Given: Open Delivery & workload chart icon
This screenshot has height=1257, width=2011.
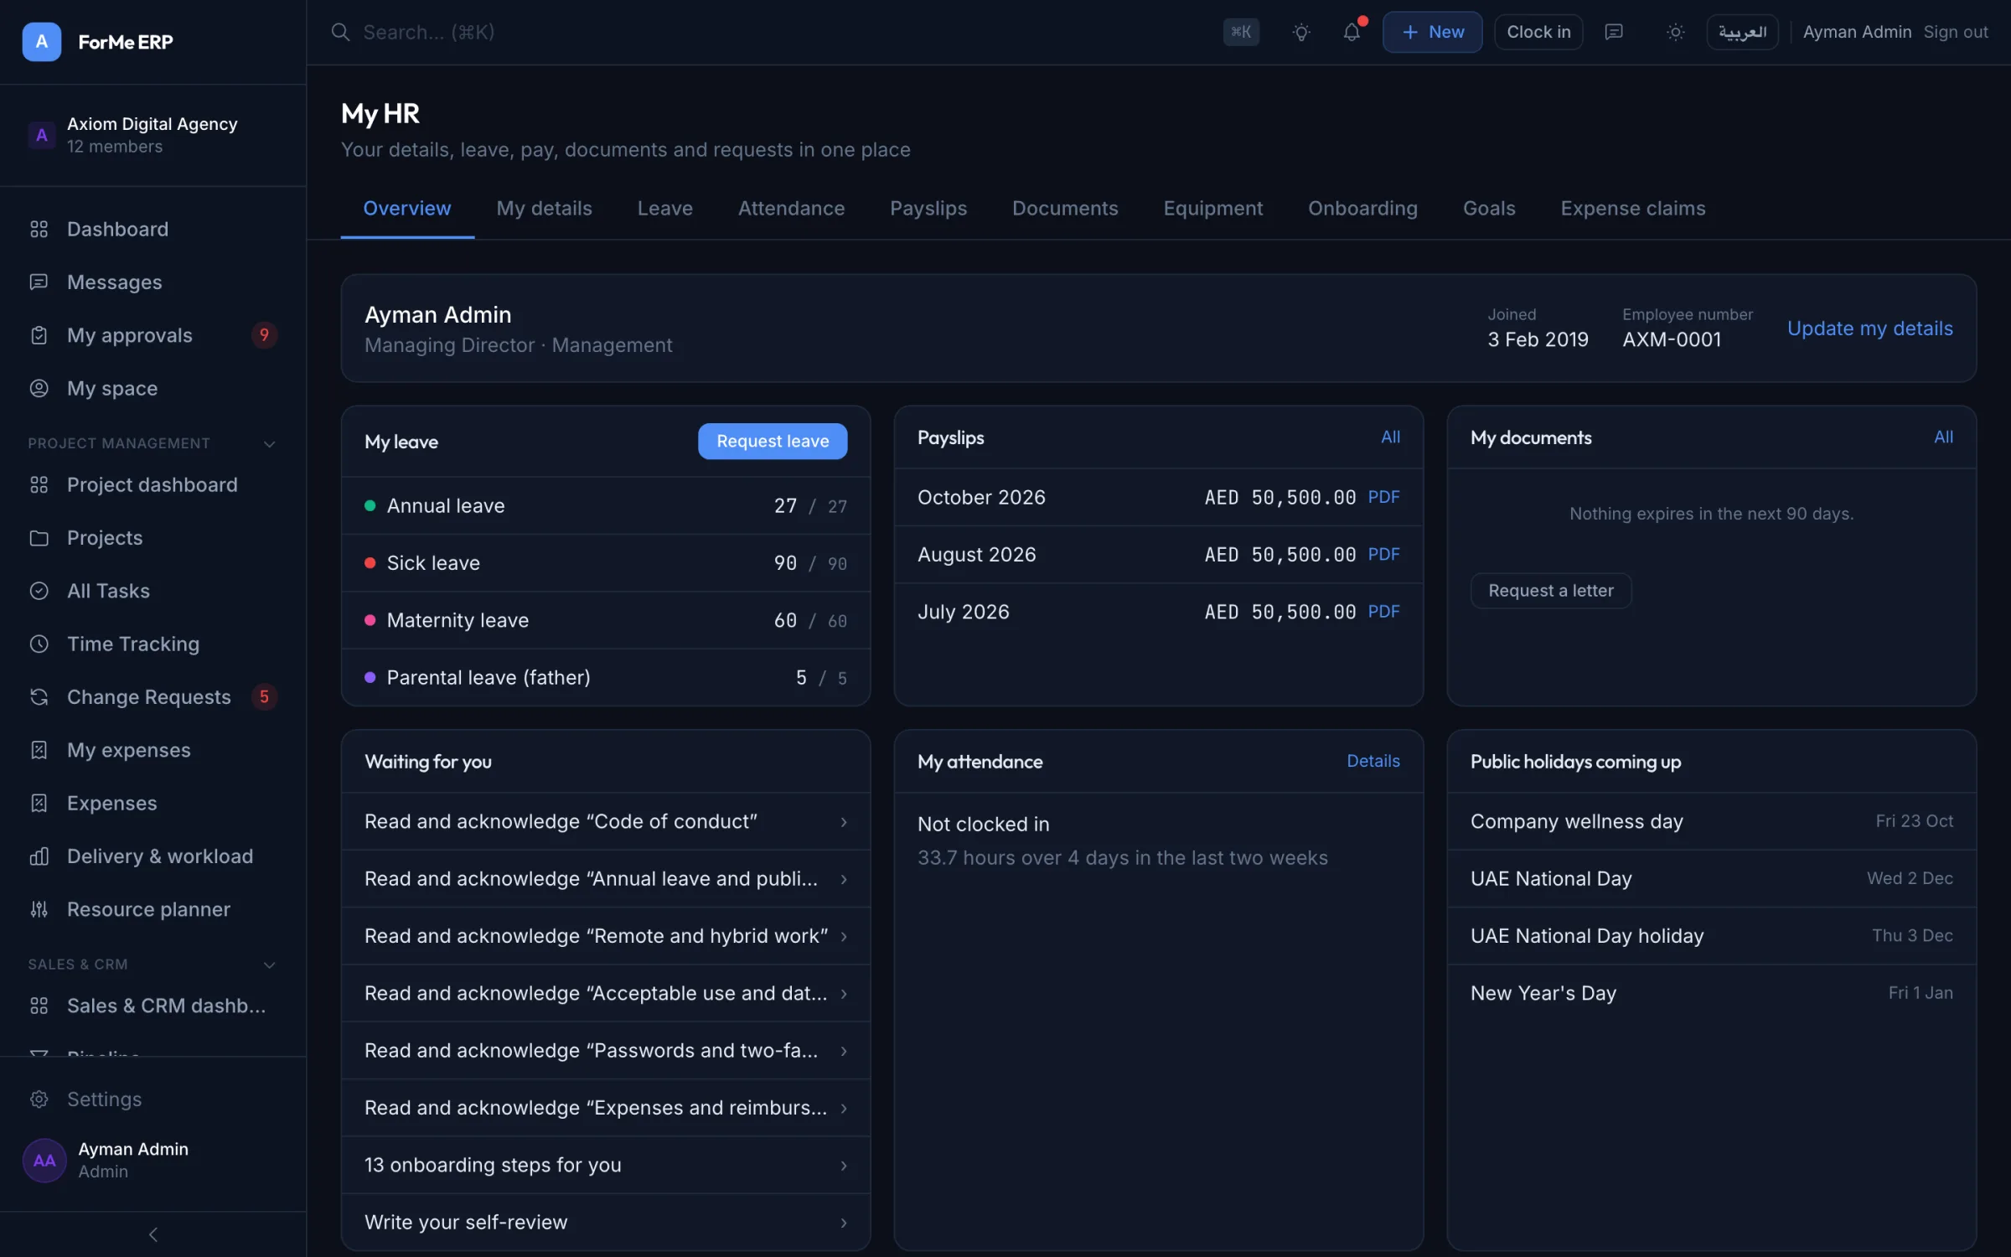Looking at the screenshot, I should pyautogui.click(x=39, y=856).
